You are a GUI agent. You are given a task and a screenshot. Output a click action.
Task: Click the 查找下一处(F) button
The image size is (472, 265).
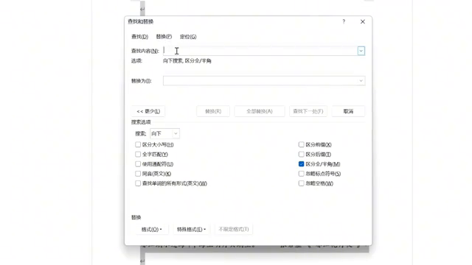[308, 111]
